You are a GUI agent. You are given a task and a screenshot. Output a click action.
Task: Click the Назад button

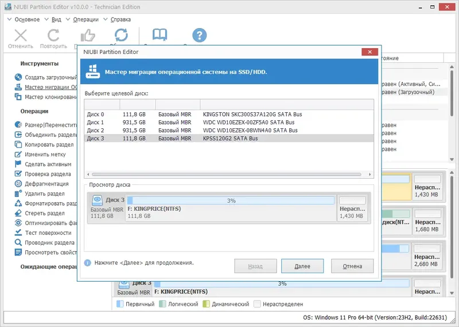(255, 266)
